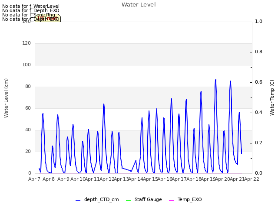This screenshot has height=208, width=278.
Task: Click the 0.2 right y-axis tick label
Action: click(258, 143)
